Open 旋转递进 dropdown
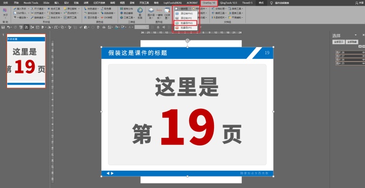This screenshot has height=188, width=365. pyautogui.click(x=38, y=17)
